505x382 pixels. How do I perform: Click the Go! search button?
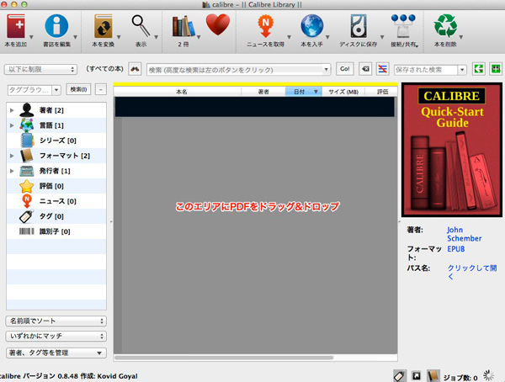tap(344, 69)
